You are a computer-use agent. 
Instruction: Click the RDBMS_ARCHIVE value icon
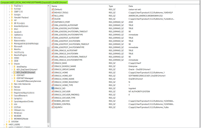53,101
